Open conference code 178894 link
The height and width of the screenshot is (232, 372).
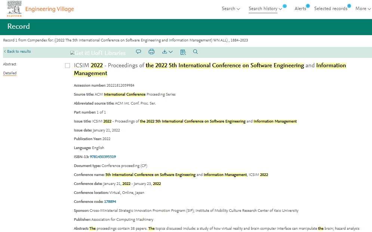pos(110,202)
